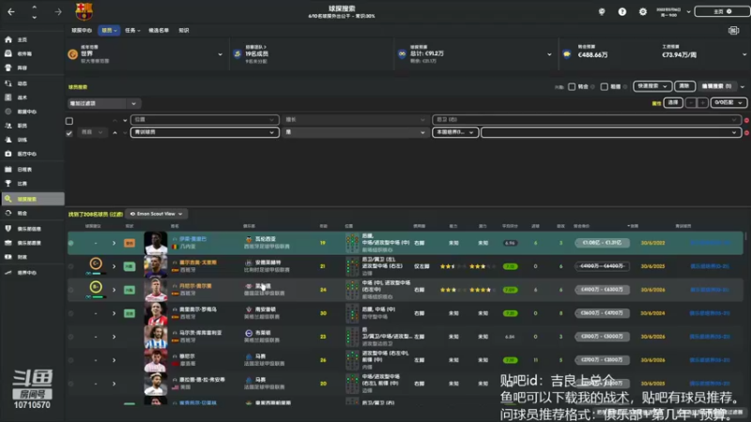This screenshot has height=422, width=751.
Task: Go back with the left arrow
Action: tap(11, 11)
